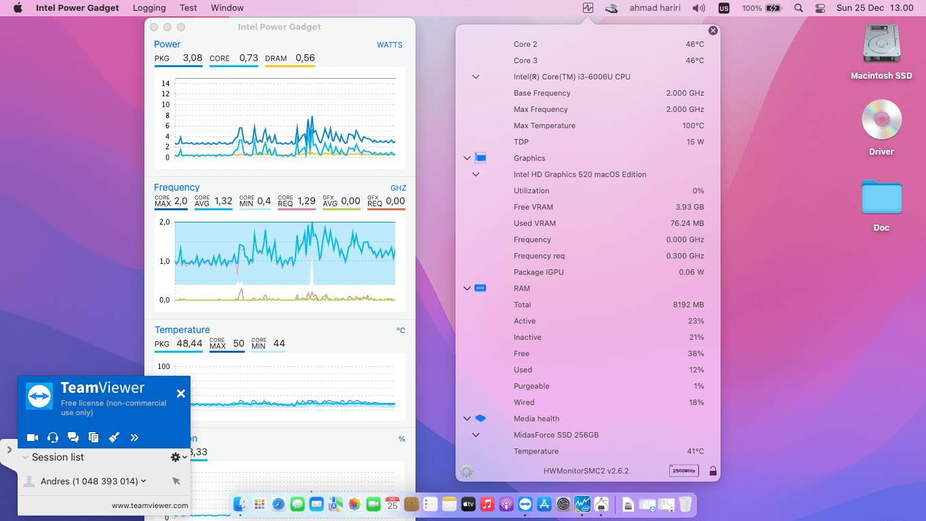Open the Podcasts app in the Dock

(x=506, y=504)
